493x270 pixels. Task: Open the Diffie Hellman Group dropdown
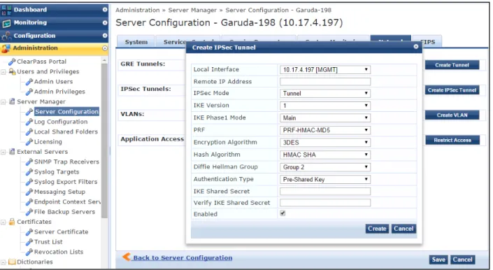[x=325, y=167]
